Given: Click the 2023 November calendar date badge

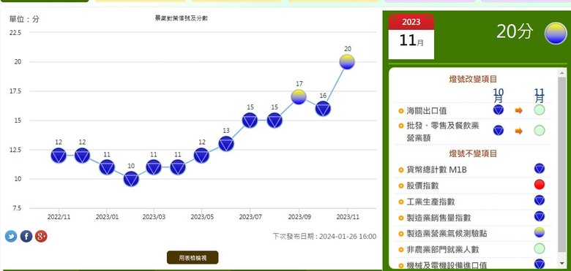Looking at the screenshot, I should (x=411, y=37).
